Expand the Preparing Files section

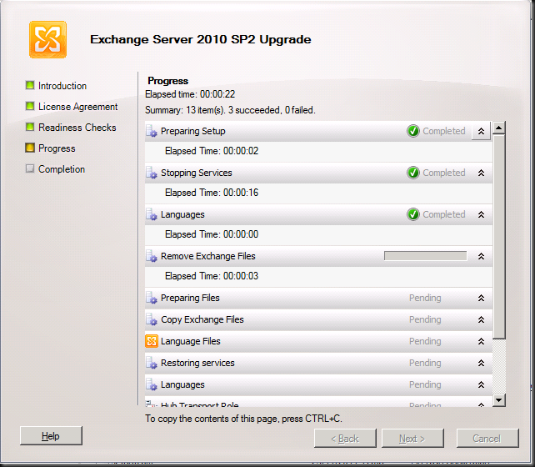(481, 298)
